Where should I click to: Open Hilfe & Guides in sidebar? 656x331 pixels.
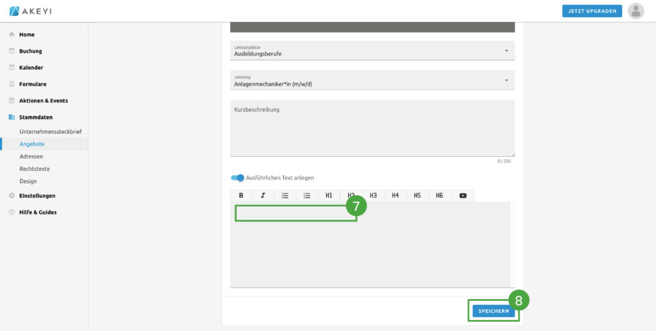38,212
